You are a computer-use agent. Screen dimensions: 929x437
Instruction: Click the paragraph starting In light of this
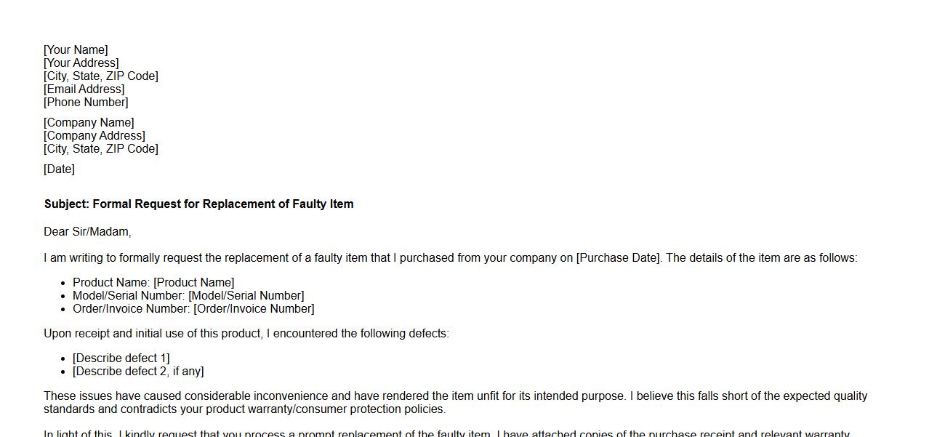click(x=446, y=433)
